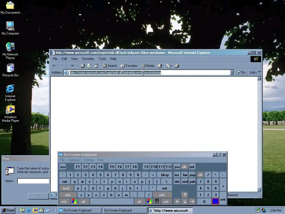Click the Open text field in Run dialog
The height and width of the screenshot is (214, 285).
coord(33,181)
